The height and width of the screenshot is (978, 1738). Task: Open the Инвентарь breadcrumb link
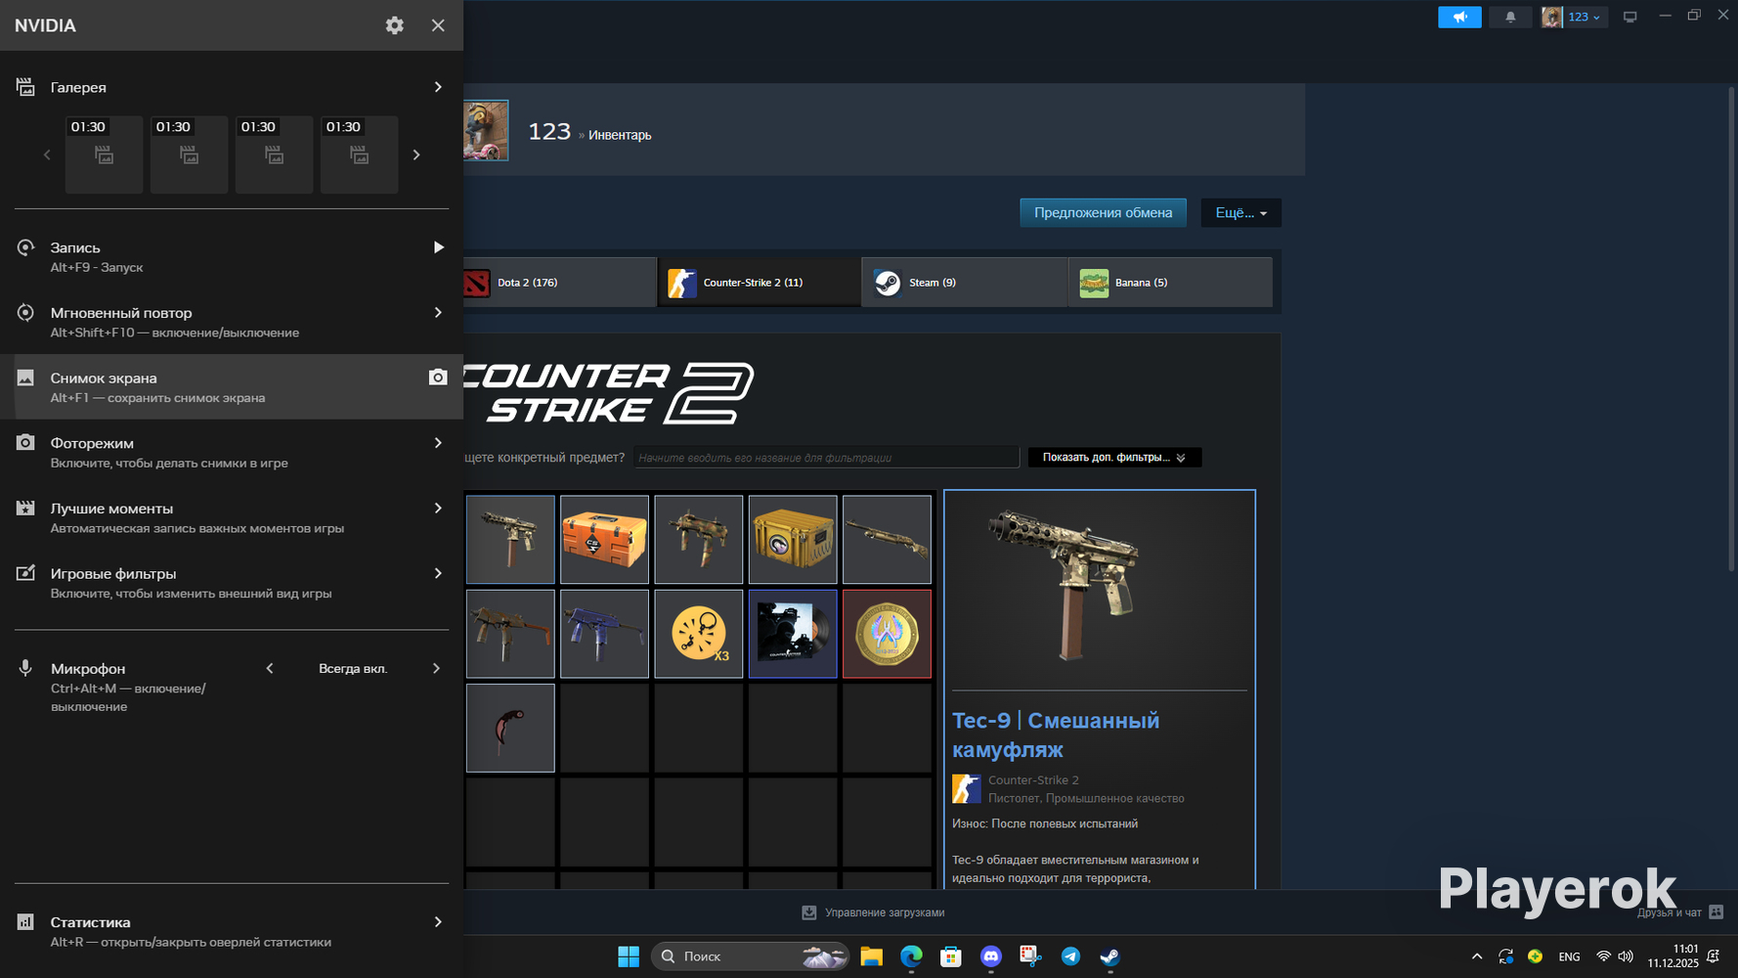620,135
